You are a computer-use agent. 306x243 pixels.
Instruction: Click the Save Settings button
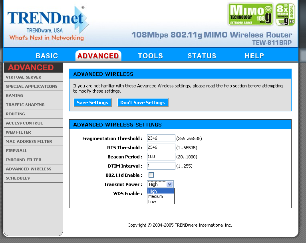point(93,103)
